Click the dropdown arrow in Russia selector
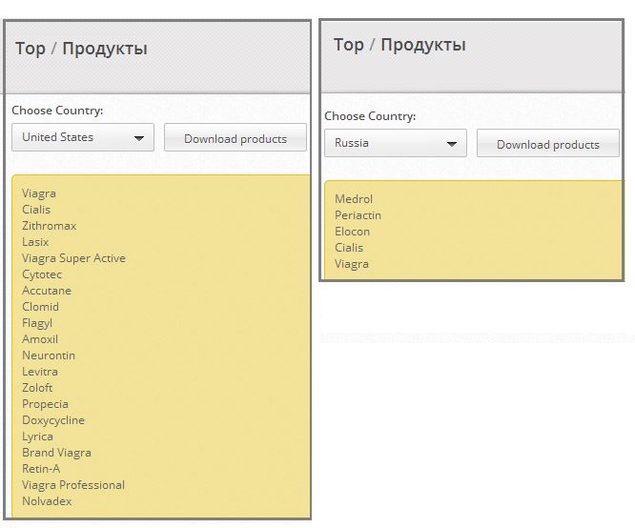 [452, 144]
